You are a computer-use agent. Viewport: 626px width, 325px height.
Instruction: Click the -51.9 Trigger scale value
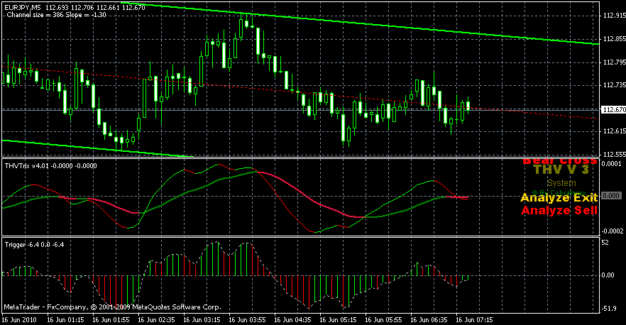pyautogui.click(x=609, y=308)
